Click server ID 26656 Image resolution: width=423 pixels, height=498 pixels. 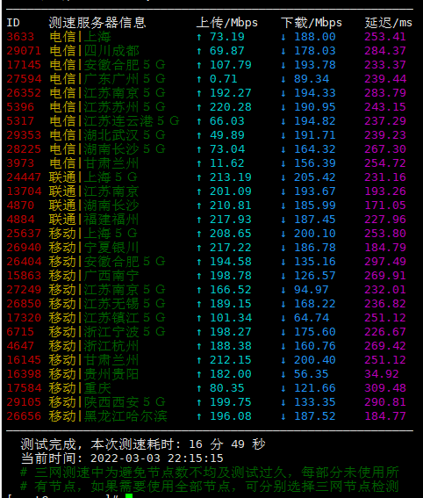point(24,416)
